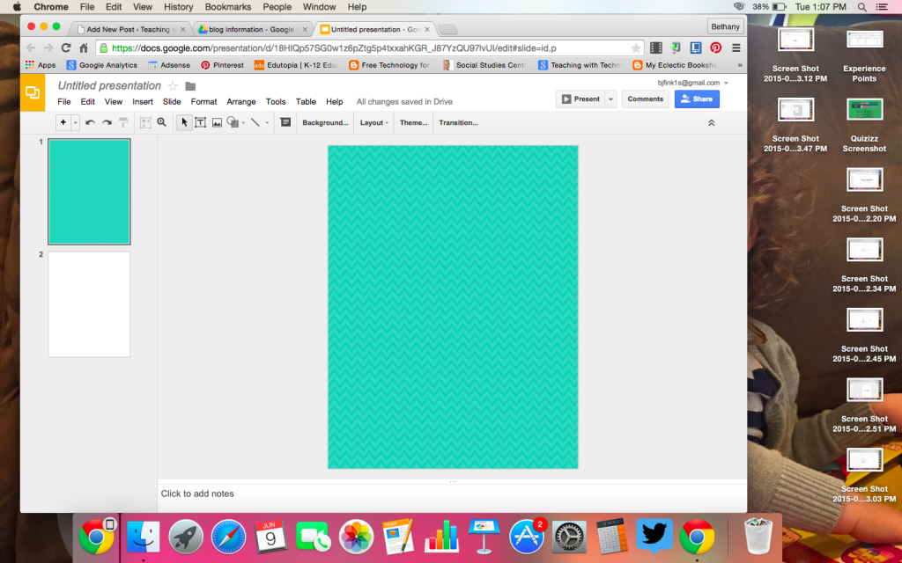902x563 pixels.
Task: Open App Store from the dock
Action: pyautogui.click(x=527, y=537)
